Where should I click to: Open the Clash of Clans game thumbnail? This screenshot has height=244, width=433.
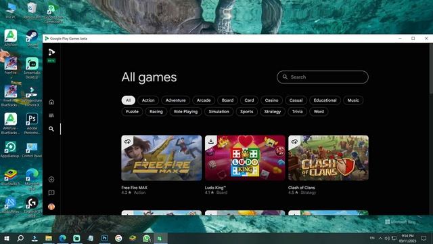coord(328,158)
